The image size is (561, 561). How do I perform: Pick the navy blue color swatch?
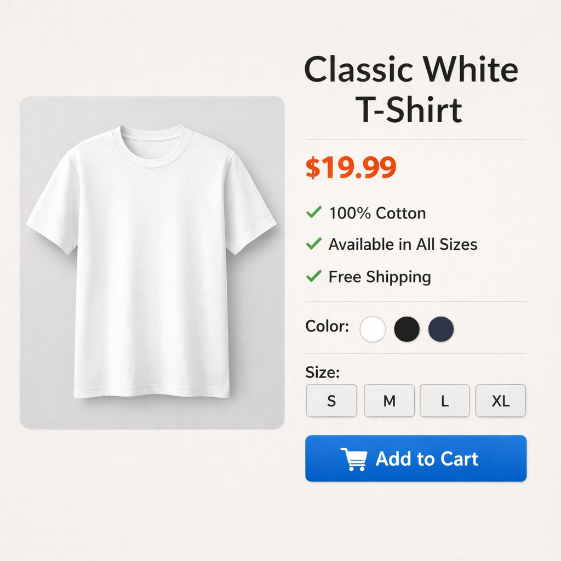point(441,329)
